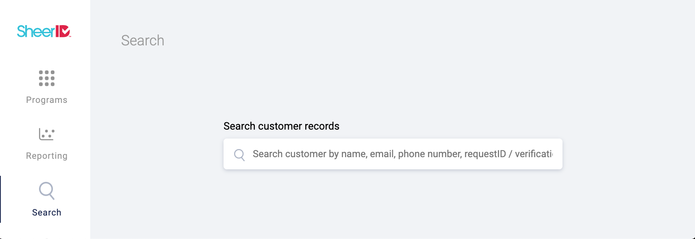Click the truncated 'verificati' end of placeholder

click(534, 154)
